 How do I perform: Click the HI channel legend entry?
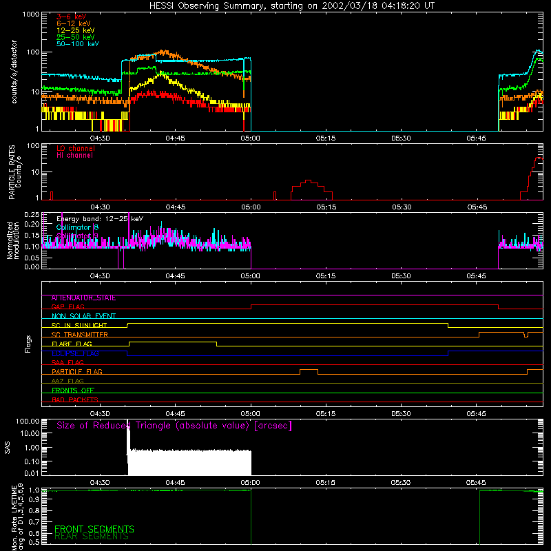point(74,156)
